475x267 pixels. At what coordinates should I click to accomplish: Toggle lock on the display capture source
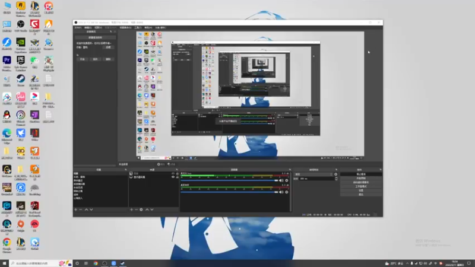(x=177, y=177)
